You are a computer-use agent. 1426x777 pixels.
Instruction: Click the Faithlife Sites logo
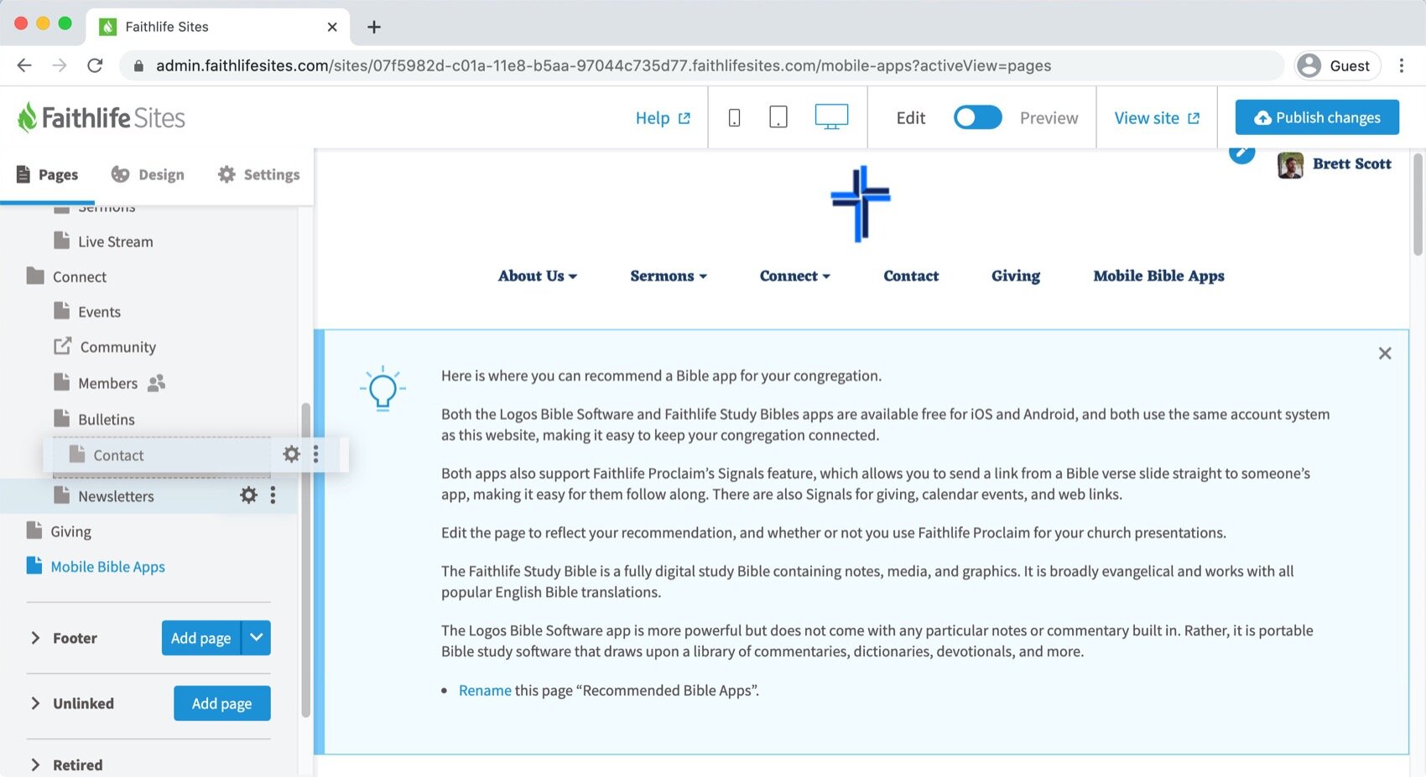click(x=101, y=117)
